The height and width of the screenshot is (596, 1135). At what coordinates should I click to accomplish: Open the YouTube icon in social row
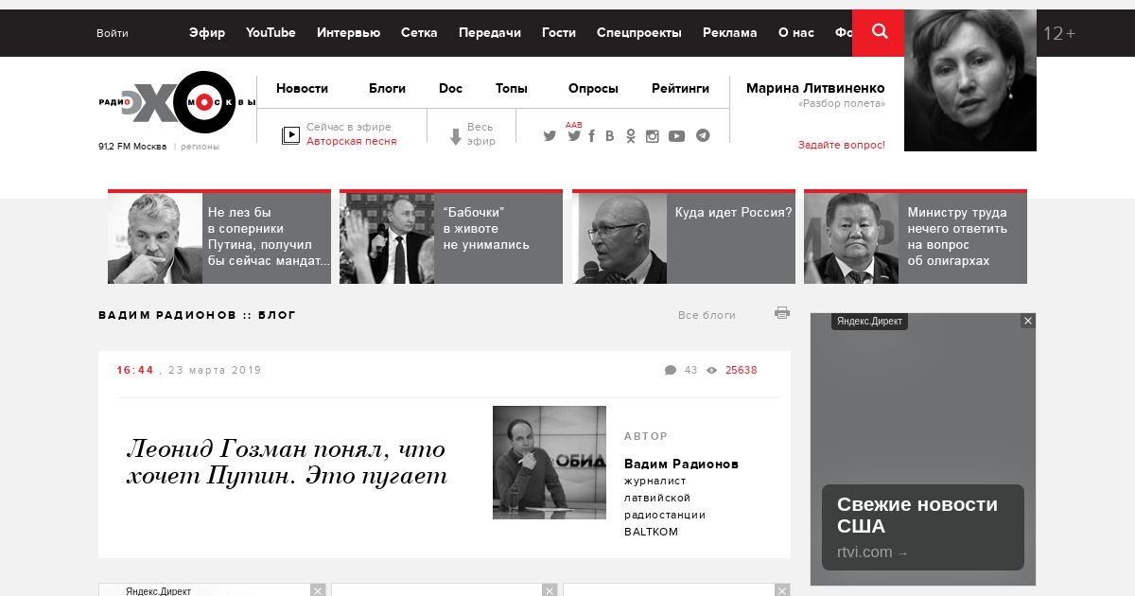coord(676,136)
